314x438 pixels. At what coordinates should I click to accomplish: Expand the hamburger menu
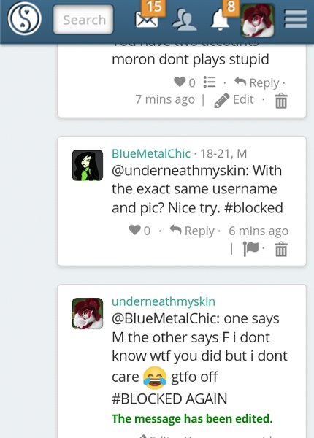pyautogui.click(x=296, y=19)
